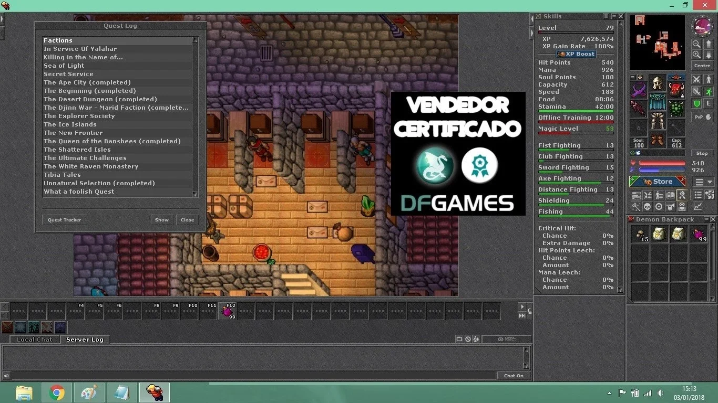Click the helmet equipment slot
Image resolution: width=718 pixels, height=403 pixels.
pos(657,83)
